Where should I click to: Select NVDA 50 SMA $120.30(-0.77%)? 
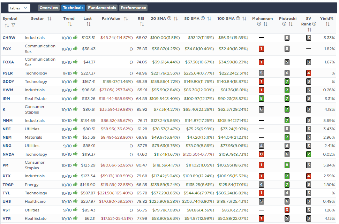198,154
